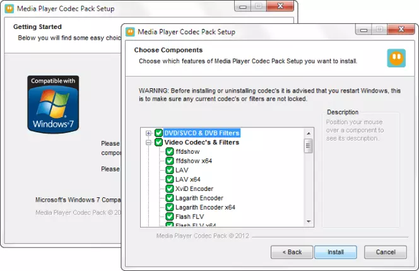
Task: Select the ffdshow x64 text row
Action: (x=194, y=161)
